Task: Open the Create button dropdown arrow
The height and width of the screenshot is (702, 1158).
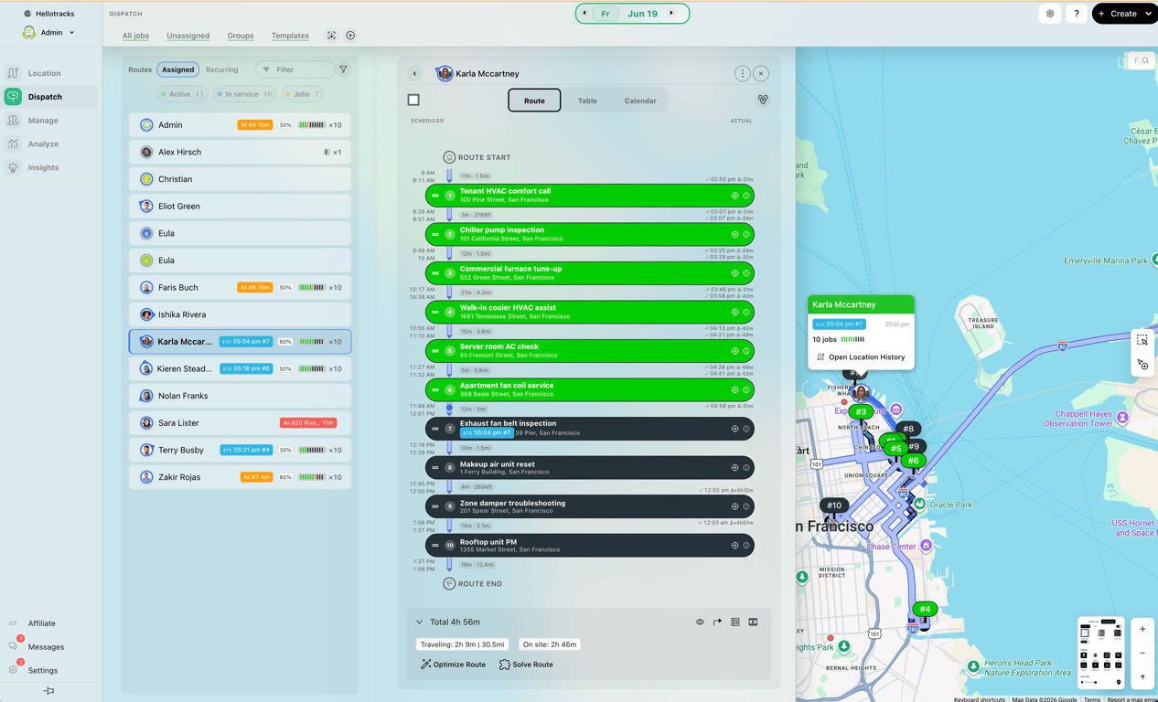Action: [x=1149, y=14]
